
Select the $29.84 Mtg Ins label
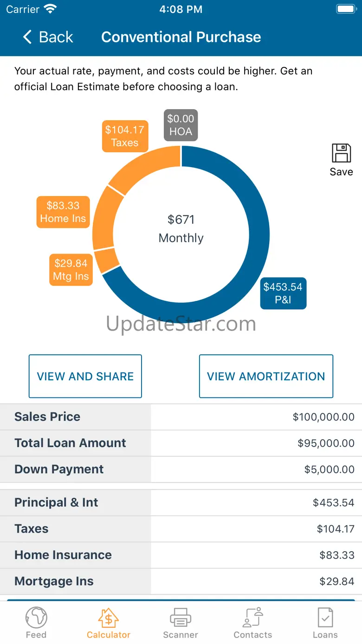point(71,270)
